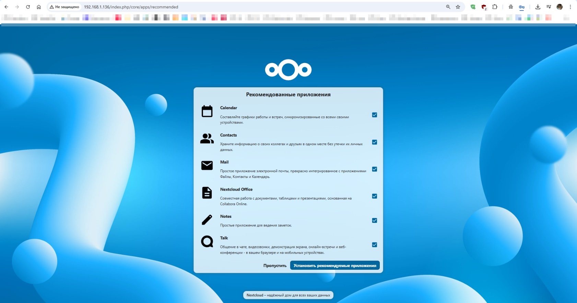Click the 'Рекомендованные приложения' heading
The width and height of the screenshot is (577, 303).
[x=288, y=94]
